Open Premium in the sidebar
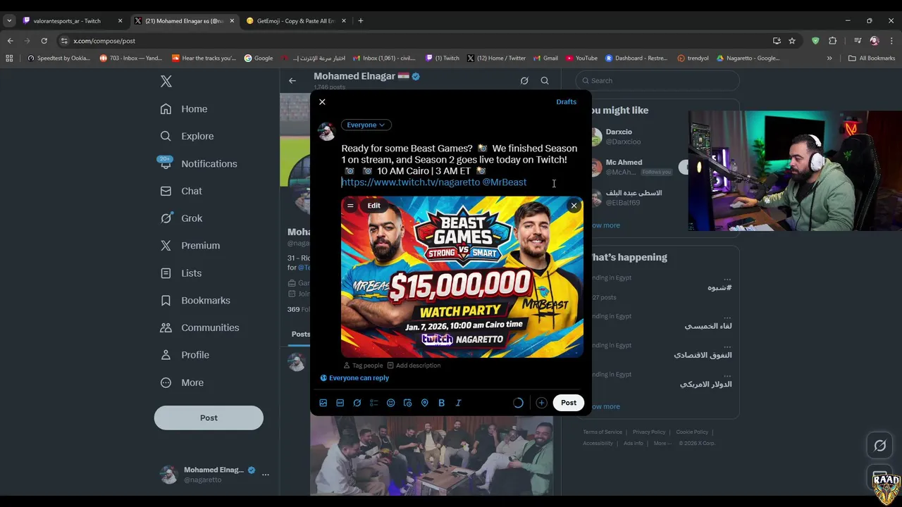 [x=190, y=246]
